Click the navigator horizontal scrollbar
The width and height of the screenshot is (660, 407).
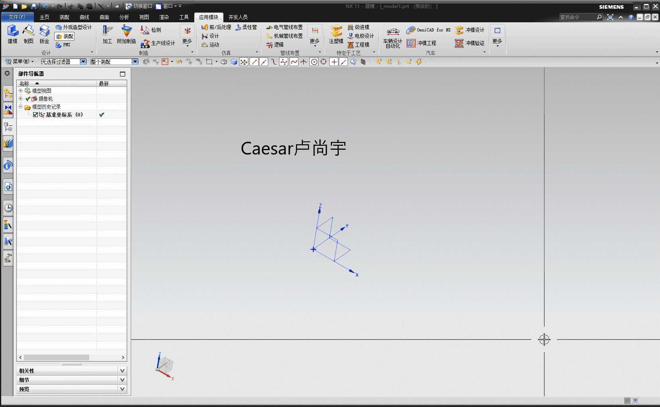56,358
